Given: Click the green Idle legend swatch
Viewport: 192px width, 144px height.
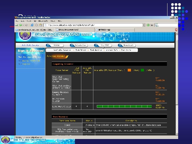Looking at the screenshot, I should (x=142, y=70).
